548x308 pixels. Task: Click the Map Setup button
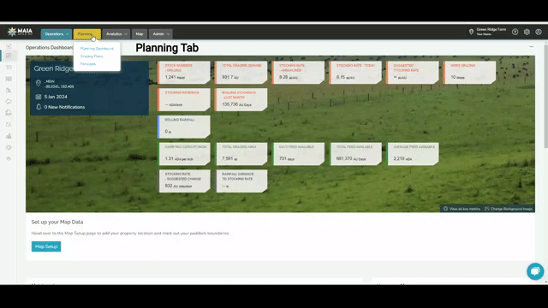click(x=46, y=246)
